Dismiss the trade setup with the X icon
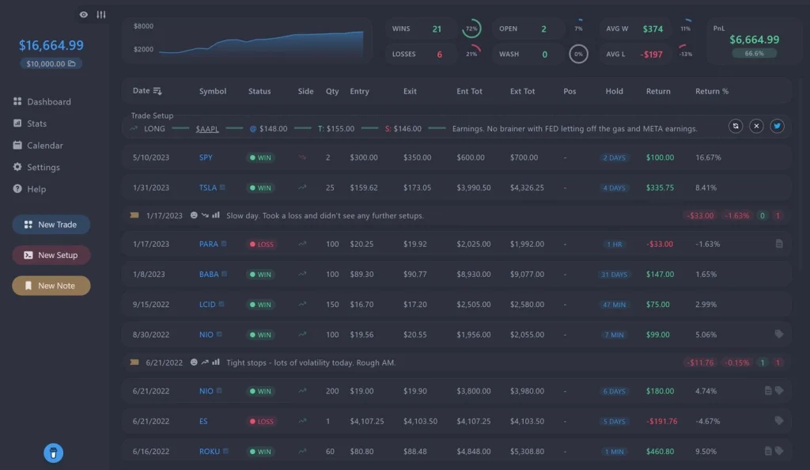 pos(757,126)
